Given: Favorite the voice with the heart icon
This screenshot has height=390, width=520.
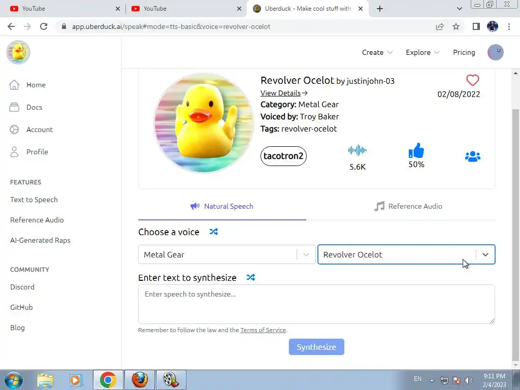Looking at the screenshot, I should pyautogui.click(x=472, y=80).
